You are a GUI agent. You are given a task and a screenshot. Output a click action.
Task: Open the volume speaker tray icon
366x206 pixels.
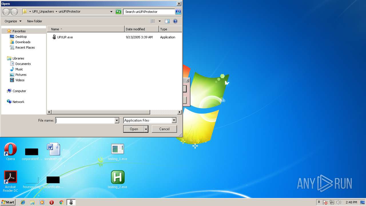(x=339, y=202)
